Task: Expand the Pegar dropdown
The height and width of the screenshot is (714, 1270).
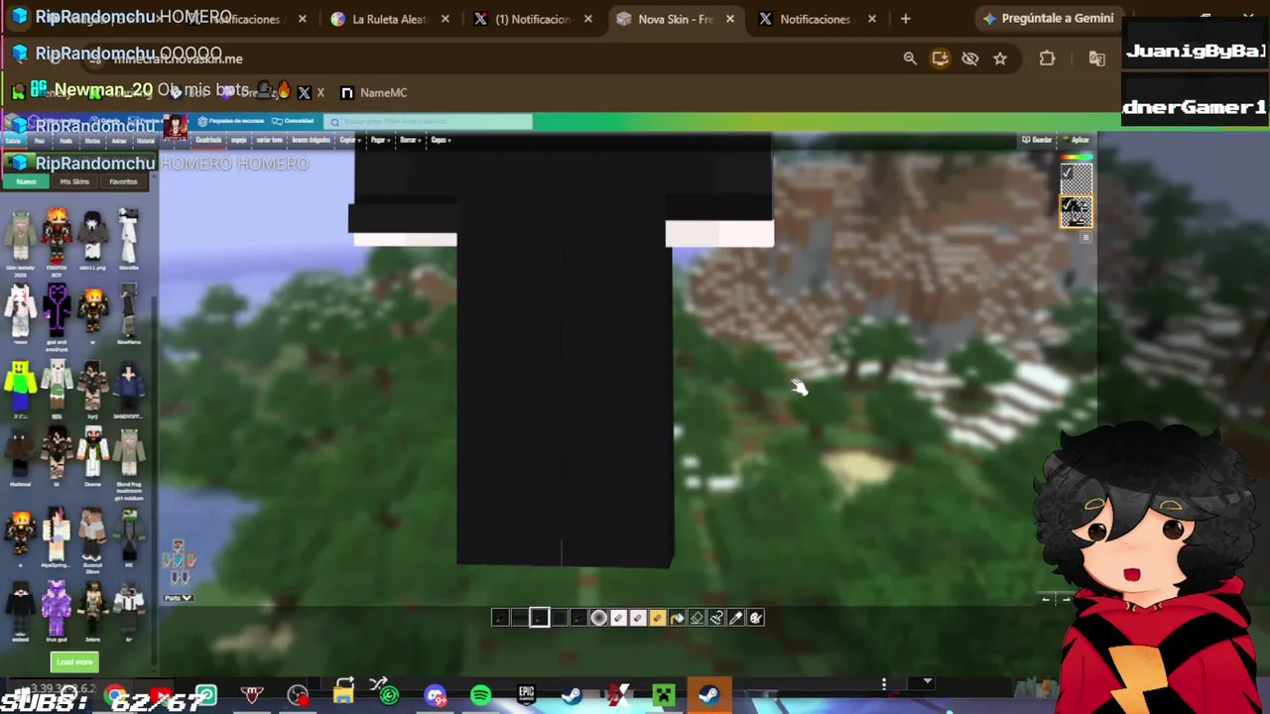Action: click(379, 140)
